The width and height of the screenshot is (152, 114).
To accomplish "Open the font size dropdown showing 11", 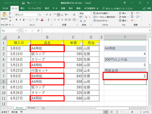I will click(x=44, y=15).
